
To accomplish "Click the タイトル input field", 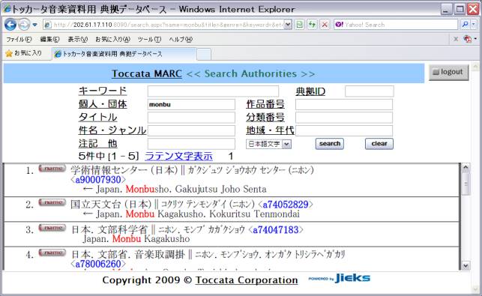I will point(191,118).
